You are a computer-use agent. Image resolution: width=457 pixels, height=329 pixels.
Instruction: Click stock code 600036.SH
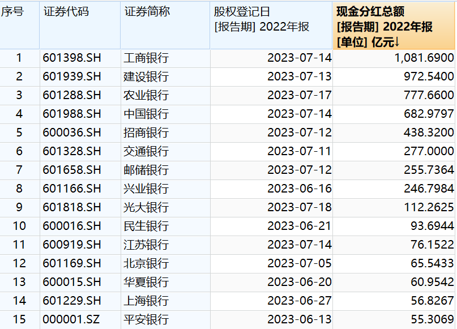click(x=72, y=133)
